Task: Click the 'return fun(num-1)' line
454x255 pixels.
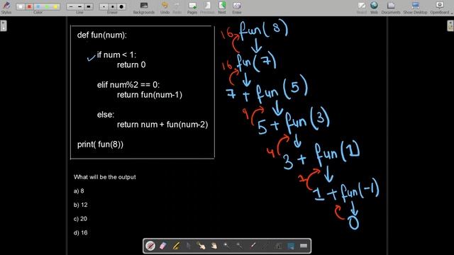Action: [x=150, y=95]
